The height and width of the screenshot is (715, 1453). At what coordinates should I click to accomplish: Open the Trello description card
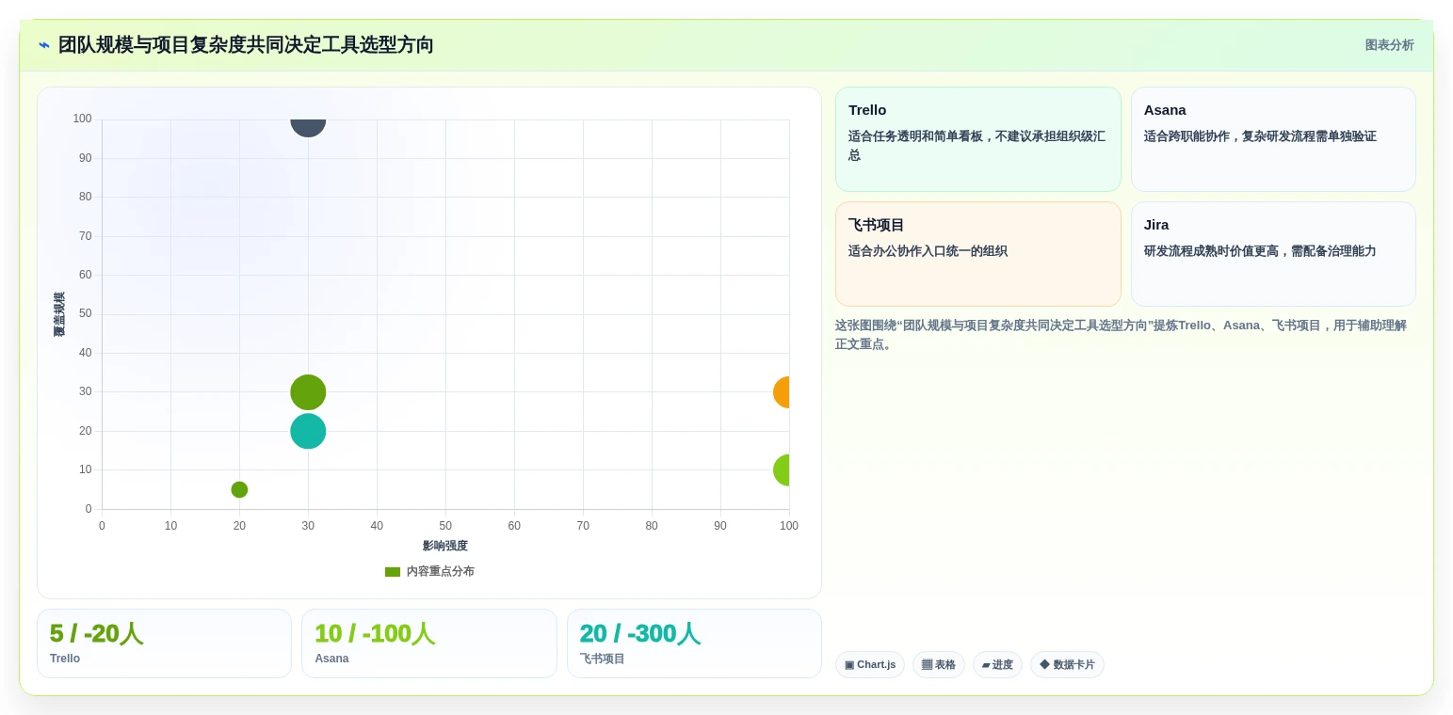[977, 139]
